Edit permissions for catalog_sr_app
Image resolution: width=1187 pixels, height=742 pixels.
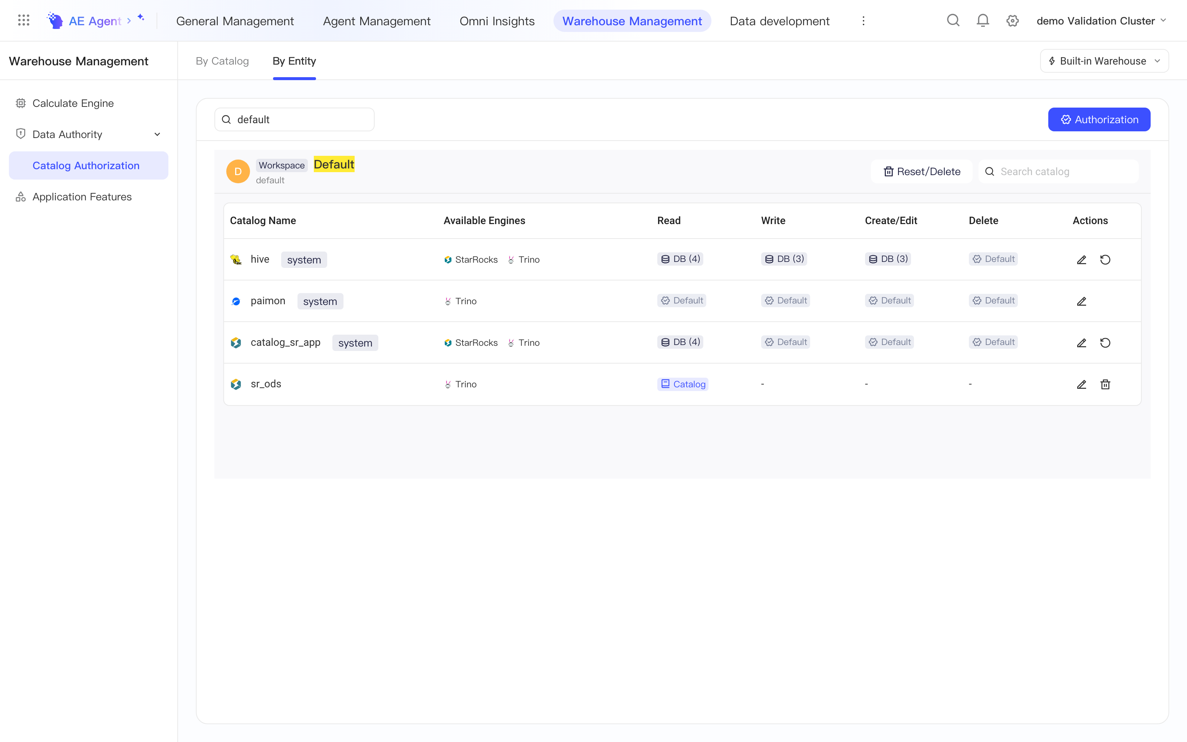(1082, 342)
